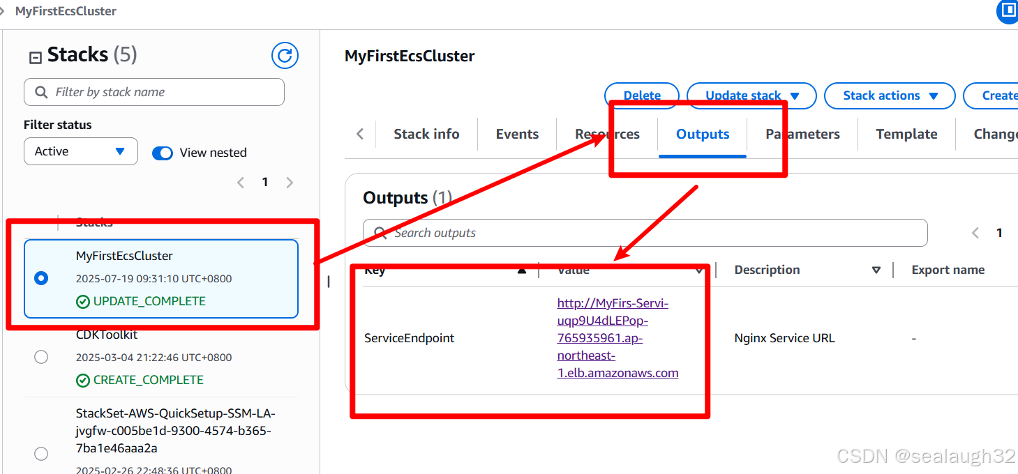The image size is (1018, 474).
Task: Select the StackSet-AWS-QuickSetup-SSM-LA radio button
Action: (x=41, y=454)
